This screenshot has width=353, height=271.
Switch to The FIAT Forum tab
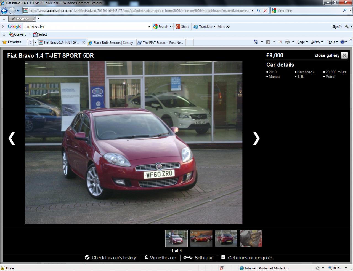point(162,42)
